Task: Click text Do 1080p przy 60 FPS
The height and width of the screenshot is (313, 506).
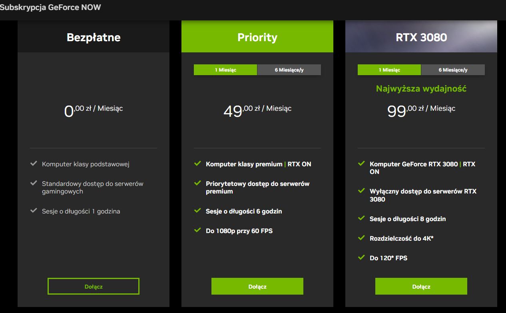Action: tap(239, 231)
